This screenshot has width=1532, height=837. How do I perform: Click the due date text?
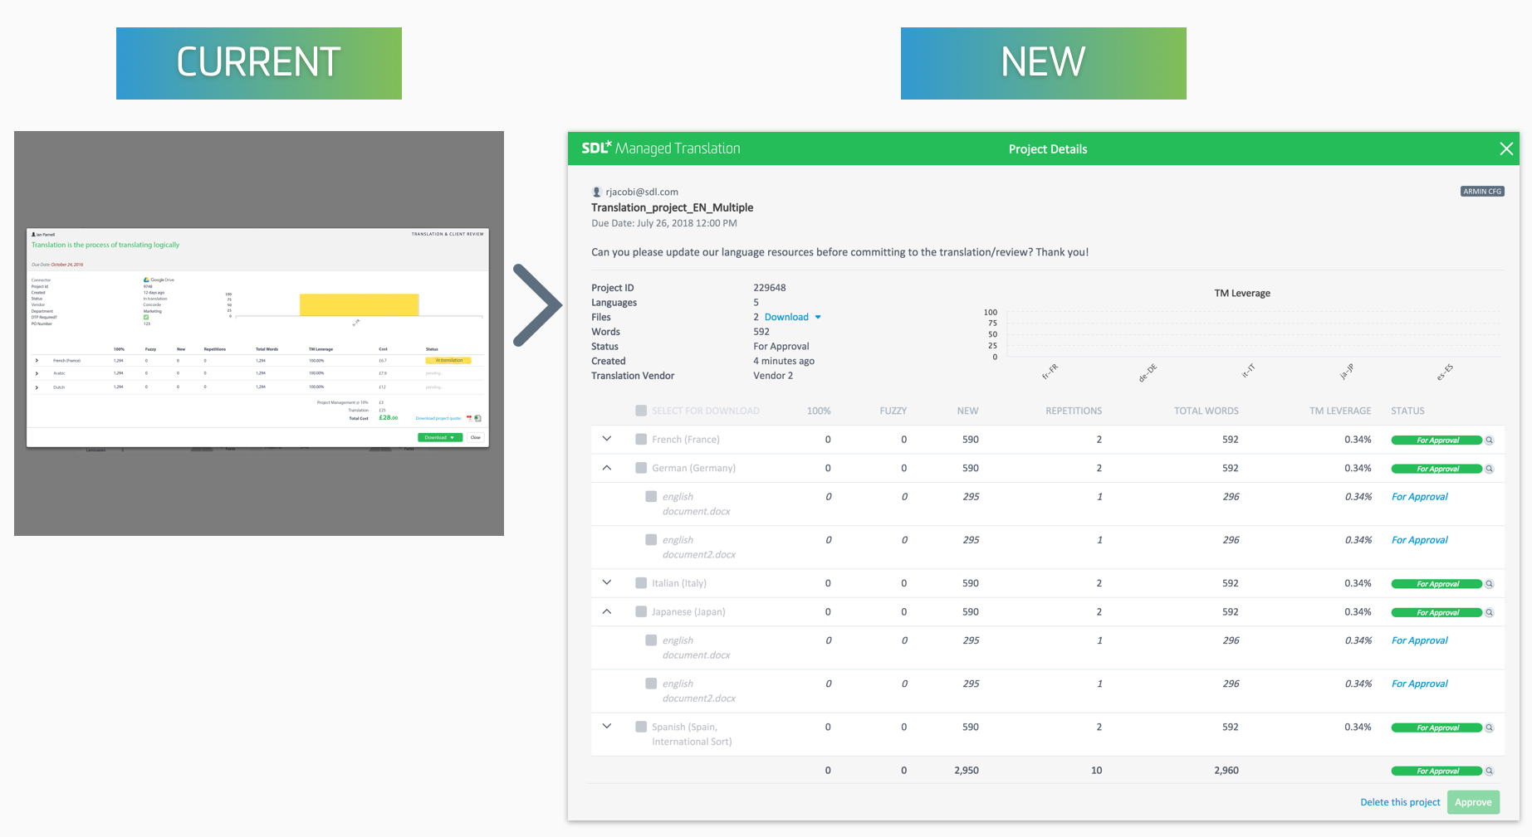click(664, 223)
